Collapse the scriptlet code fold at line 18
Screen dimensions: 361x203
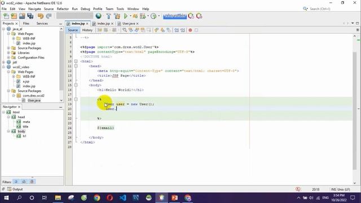[76, 99]
